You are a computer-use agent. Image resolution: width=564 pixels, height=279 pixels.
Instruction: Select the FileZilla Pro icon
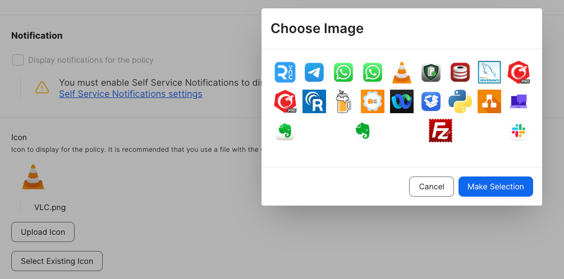coord(441,131)
